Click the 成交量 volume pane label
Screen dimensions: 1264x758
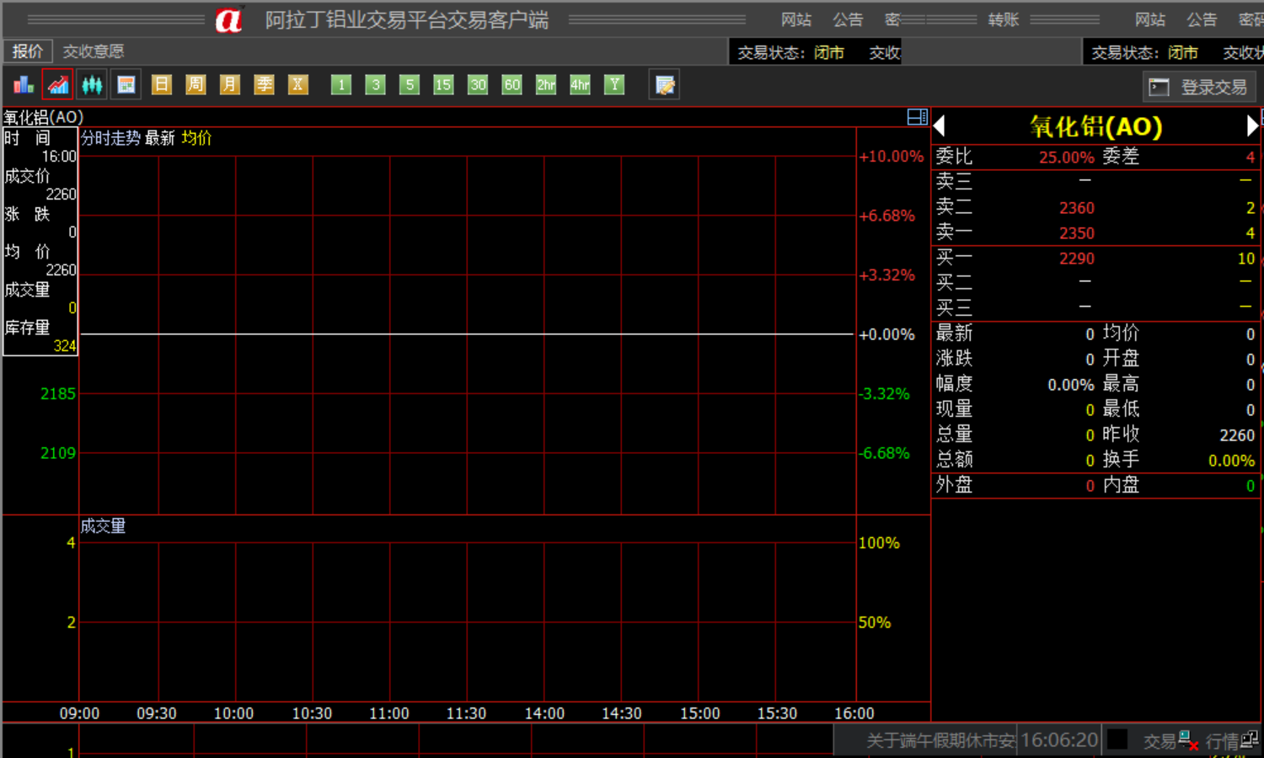pyautogui.click(x=103, y=526)
